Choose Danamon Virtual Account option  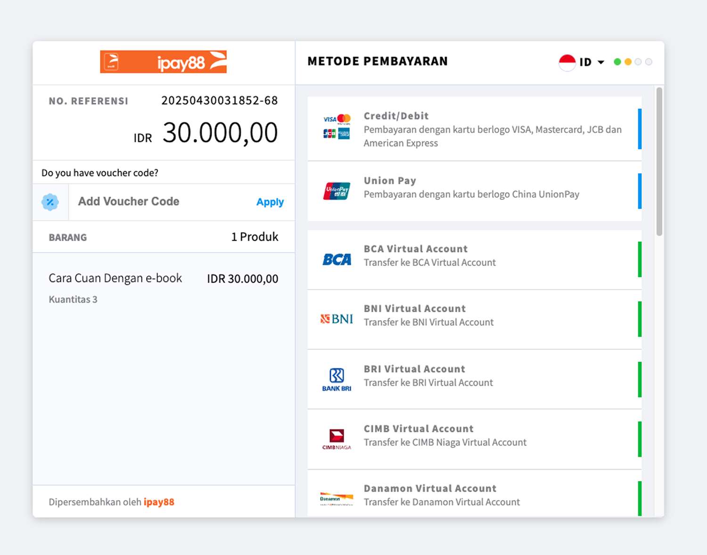[474, 494]
